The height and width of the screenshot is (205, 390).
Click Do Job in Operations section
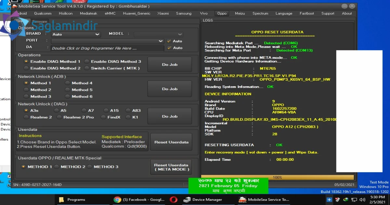[170, 64]
